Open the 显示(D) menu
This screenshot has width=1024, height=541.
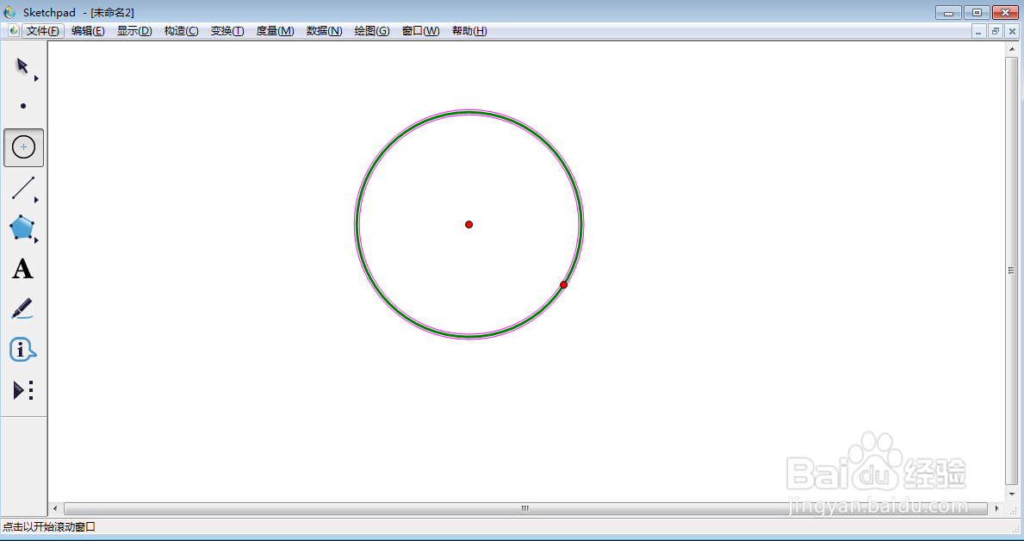pos(134,31)
